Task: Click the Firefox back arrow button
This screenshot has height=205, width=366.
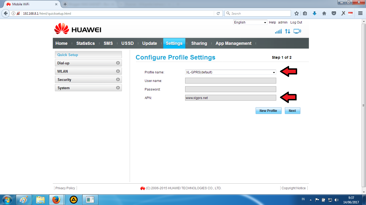Action: (x=6, y=13)
